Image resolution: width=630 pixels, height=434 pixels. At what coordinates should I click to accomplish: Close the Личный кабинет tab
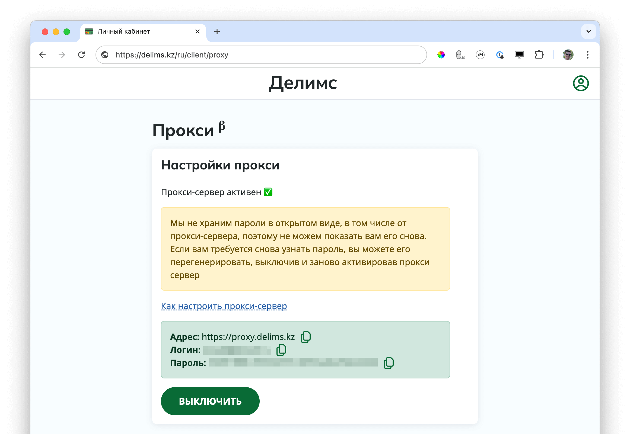[x=198, y=31]
